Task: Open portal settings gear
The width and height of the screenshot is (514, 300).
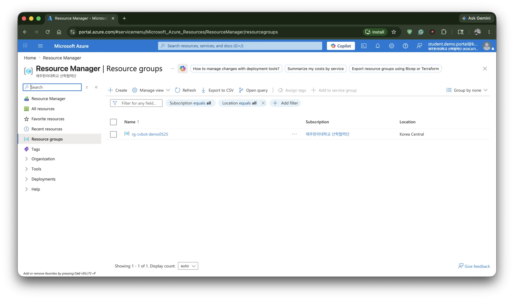Action: (391, 46)
